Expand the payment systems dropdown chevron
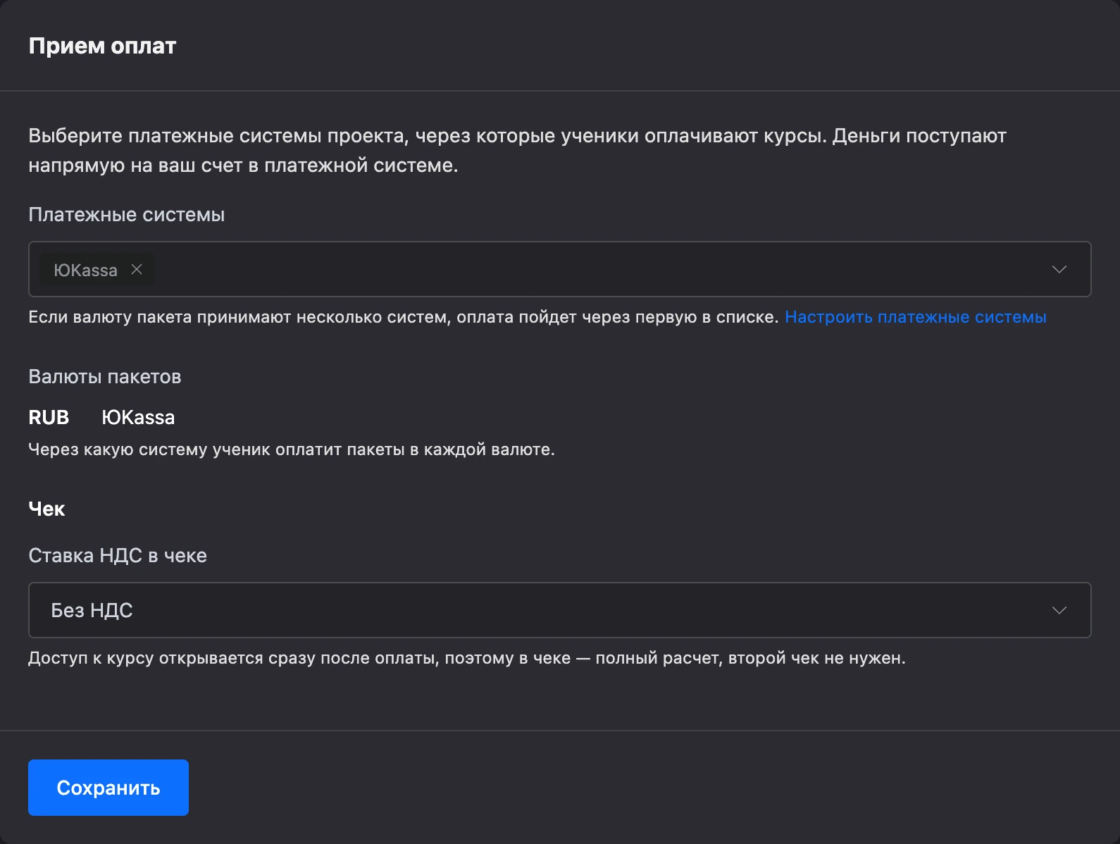The width and height of the screenshot is (1120, 844). point(1059,270)
